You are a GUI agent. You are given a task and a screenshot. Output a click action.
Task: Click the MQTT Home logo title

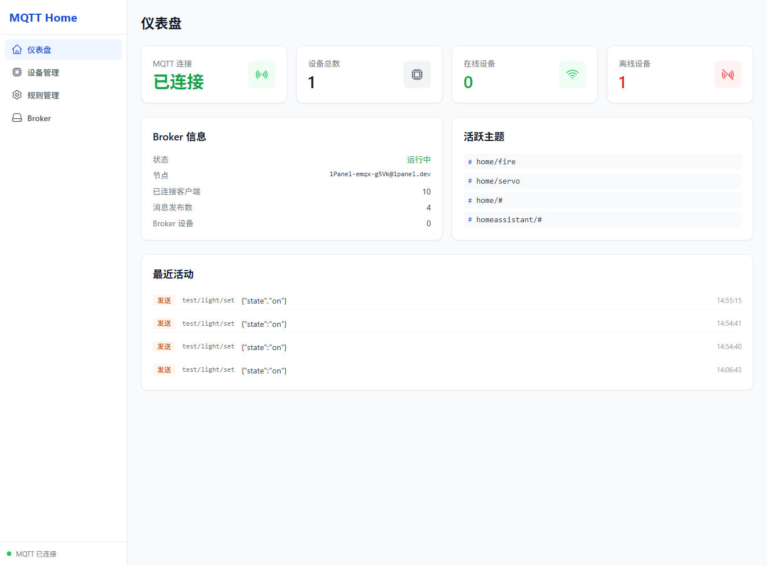click(43, 18)
